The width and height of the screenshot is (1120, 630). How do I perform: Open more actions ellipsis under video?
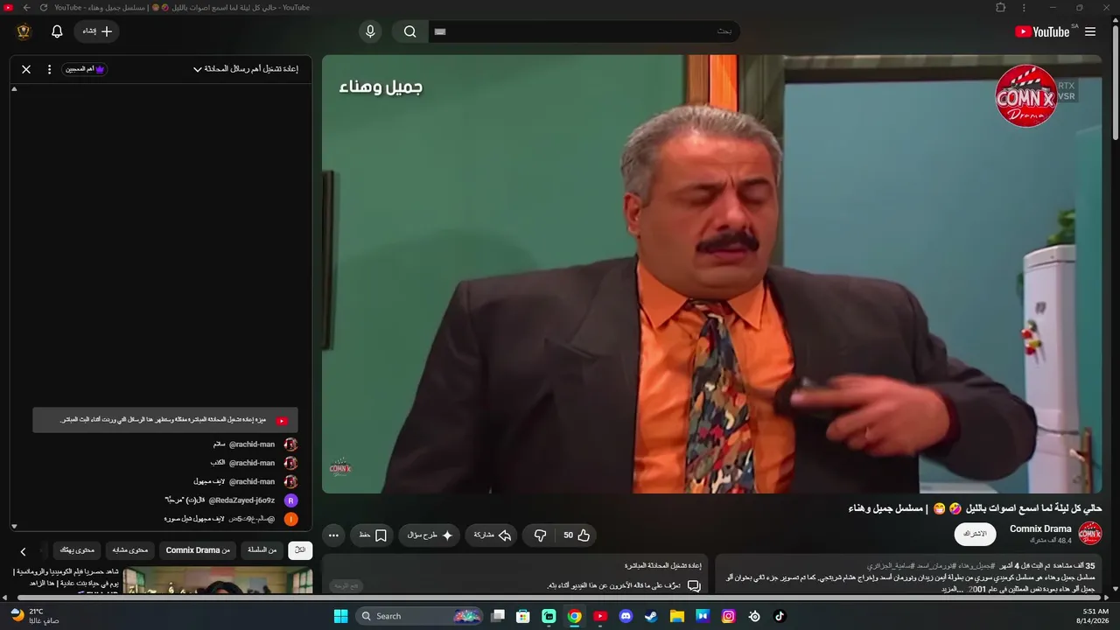(333, 535)
